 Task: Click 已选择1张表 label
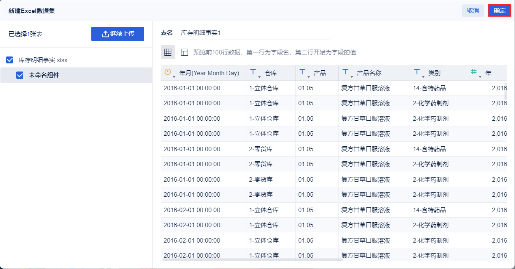coord(26,34)
